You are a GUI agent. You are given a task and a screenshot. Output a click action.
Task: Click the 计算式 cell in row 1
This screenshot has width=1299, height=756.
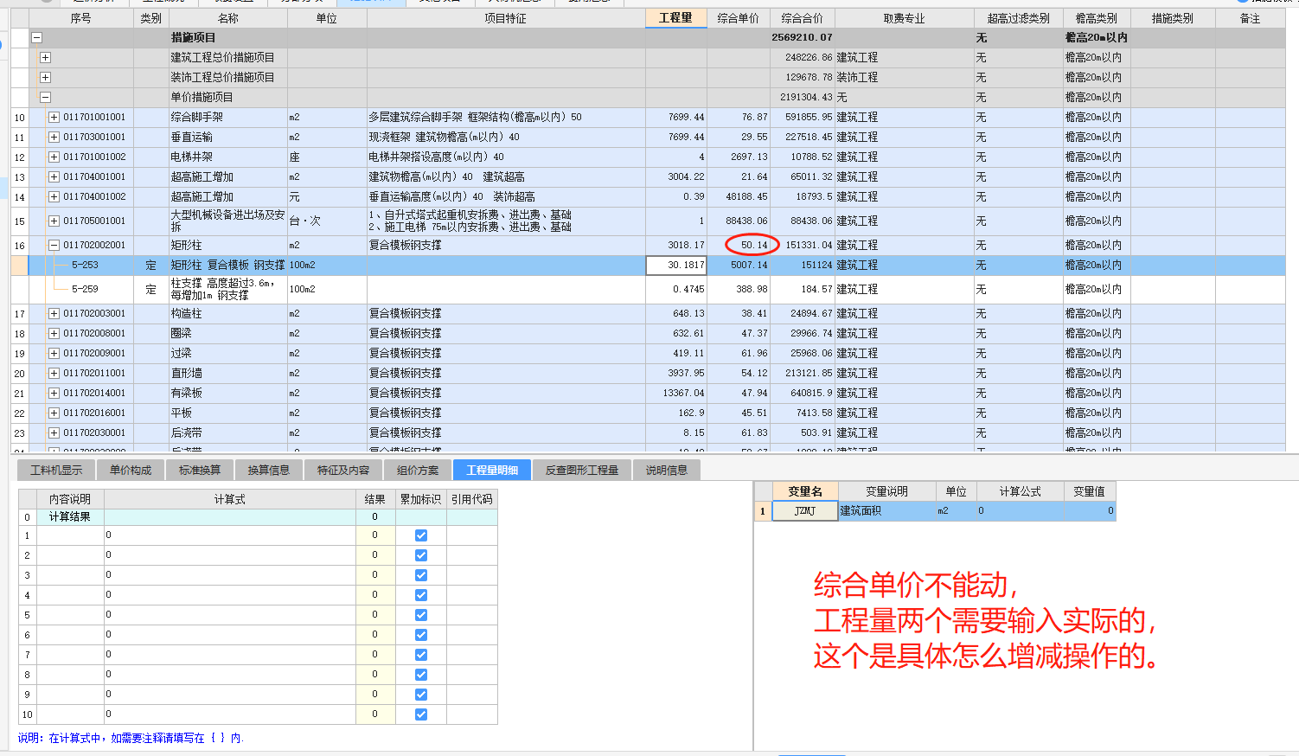230,535
